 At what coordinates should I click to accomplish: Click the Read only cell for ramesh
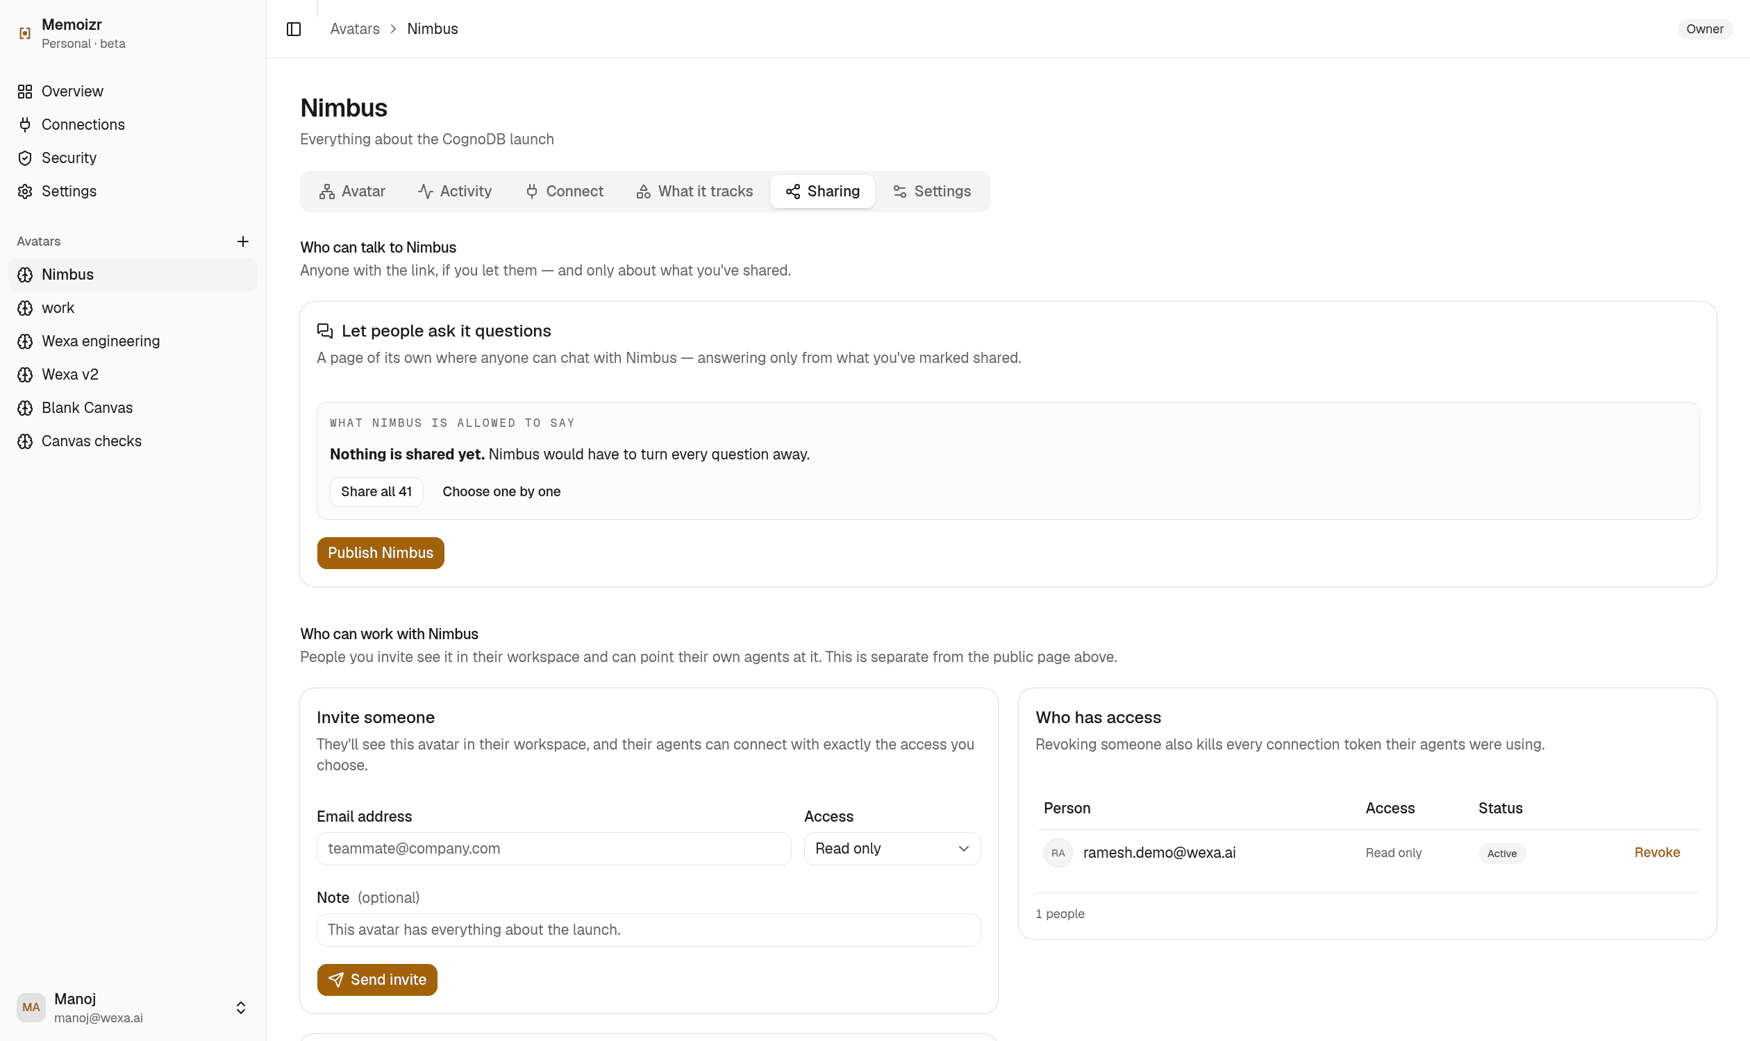coord(1392,853)
